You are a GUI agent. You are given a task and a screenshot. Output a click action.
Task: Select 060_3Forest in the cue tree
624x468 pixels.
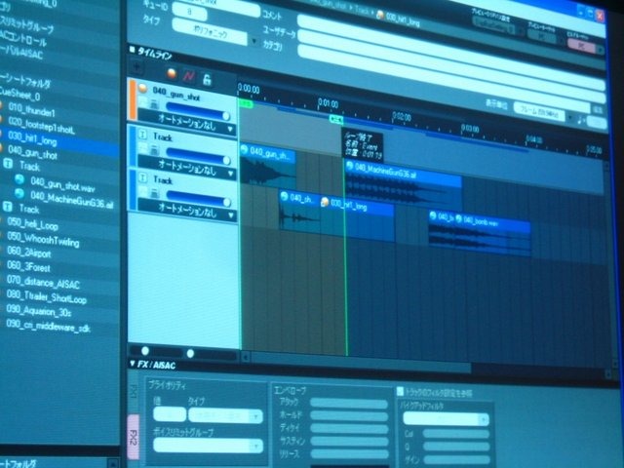pos(28,266)
